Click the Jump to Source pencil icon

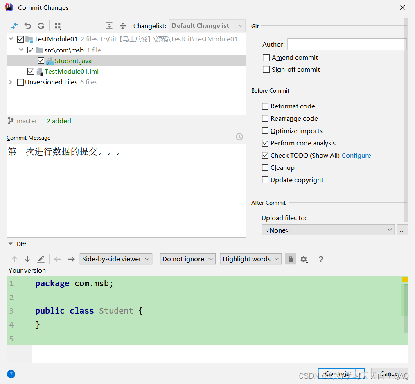coord(41,259)
